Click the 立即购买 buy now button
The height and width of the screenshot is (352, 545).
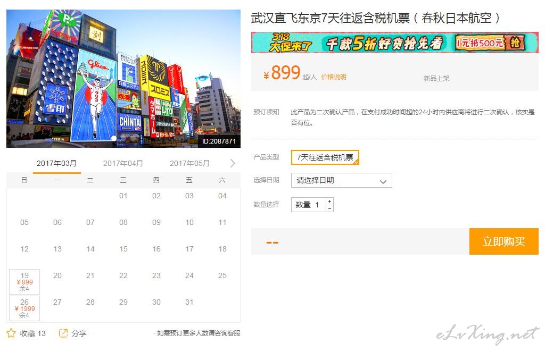(503, 241)
